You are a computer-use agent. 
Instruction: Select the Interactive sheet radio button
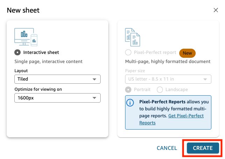click(x=17, y=53)
